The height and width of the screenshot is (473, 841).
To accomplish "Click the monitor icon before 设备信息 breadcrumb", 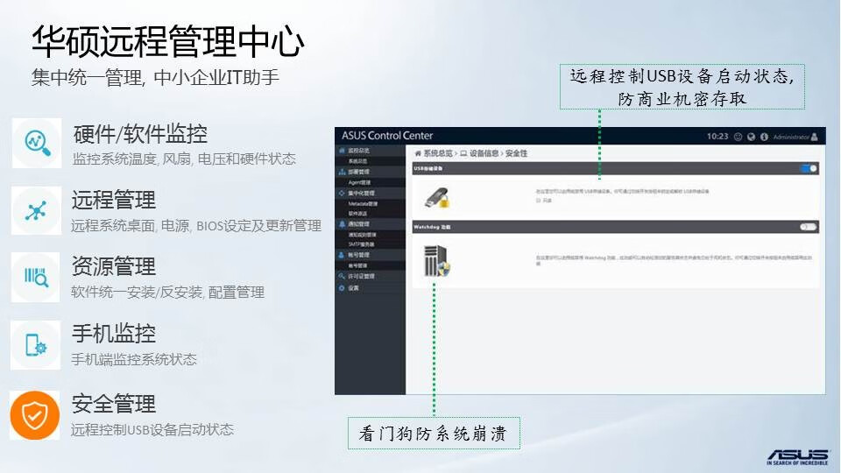I will point(463,153).
